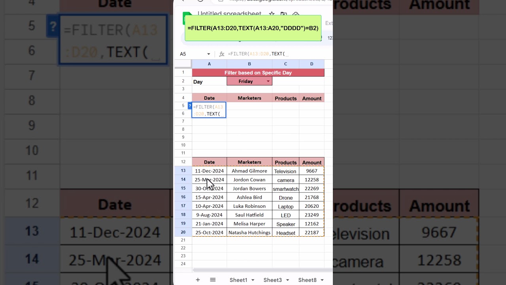Click the amount cell '9667'

(x=312, y=171)
